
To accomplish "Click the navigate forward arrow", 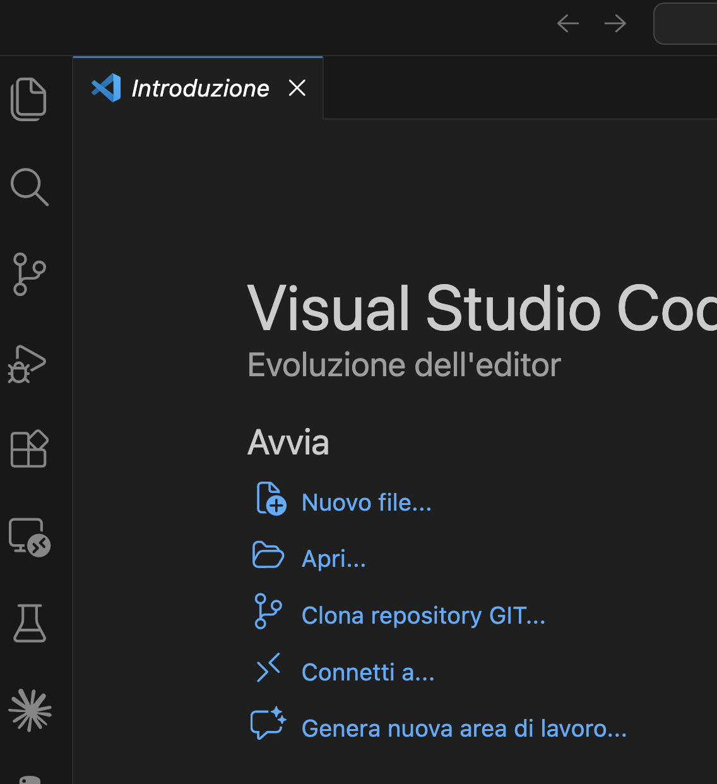I will (614, 23).
